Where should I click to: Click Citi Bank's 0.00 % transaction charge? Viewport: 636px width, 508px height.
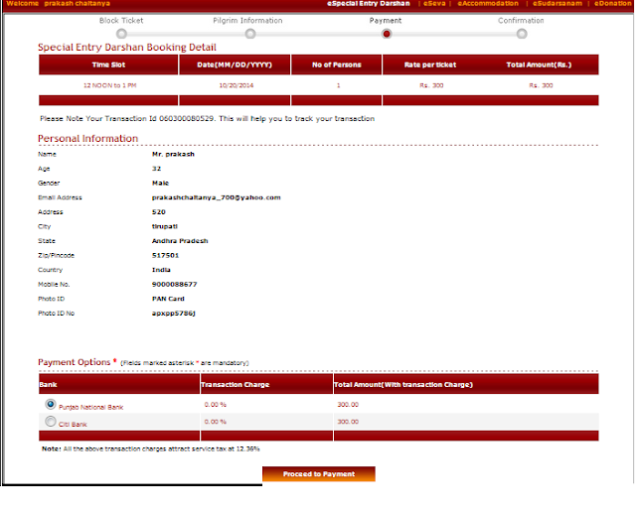[216, 422]
